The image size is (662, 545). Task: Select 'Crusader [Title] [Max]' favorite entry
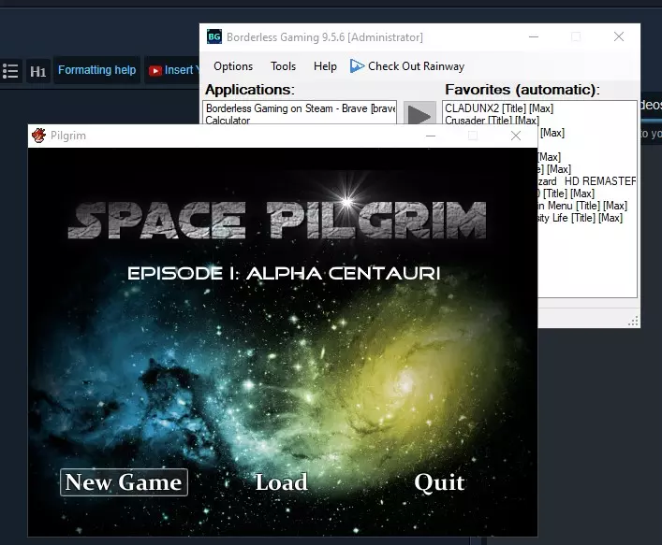click(x=492, y=121)
